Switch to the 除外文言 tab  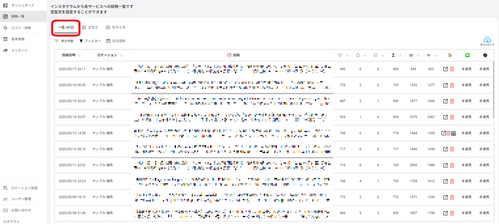116,27
